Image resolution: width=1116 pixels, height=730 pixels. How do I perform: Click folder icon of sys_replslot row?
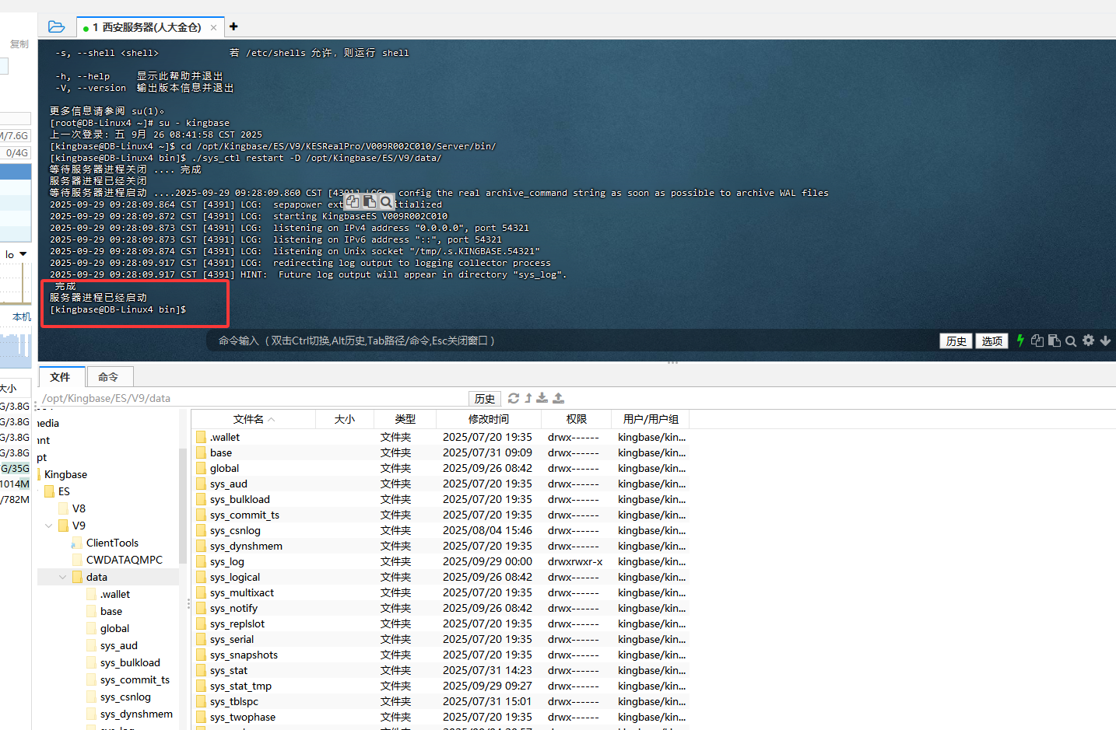(201, 623)
